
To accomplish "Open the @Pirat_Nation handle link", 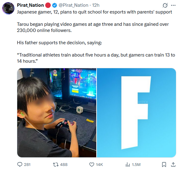I will [74, 5].
